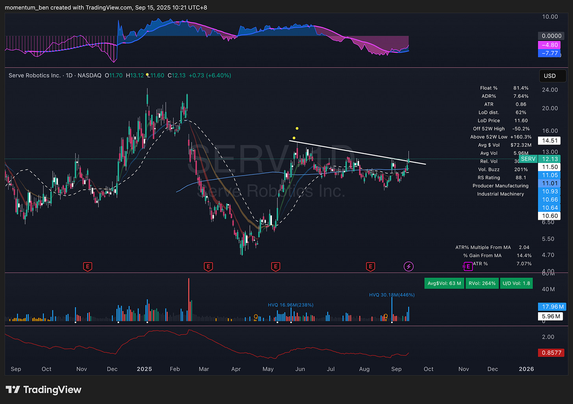Click the Producer Manufacturing sector label
The width and height of the screenshot is (573, 404).
(501, 185)
